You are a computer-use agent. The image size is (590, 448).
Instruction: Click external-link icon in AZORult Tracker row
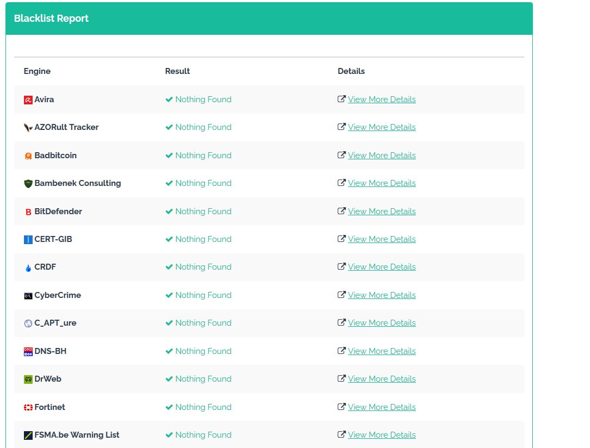point(341,127)
